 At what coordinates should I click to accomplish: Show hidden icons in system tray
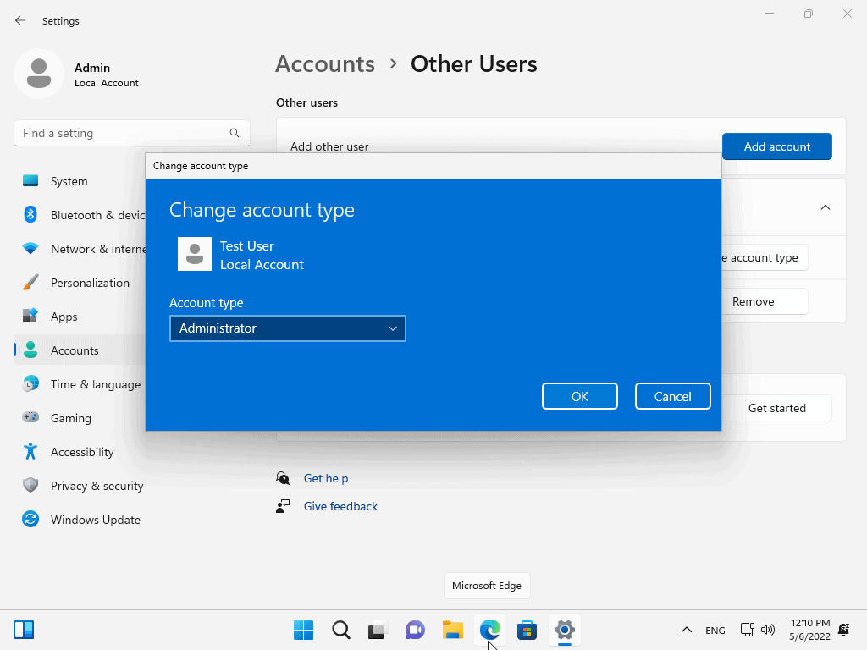point(686,630)
